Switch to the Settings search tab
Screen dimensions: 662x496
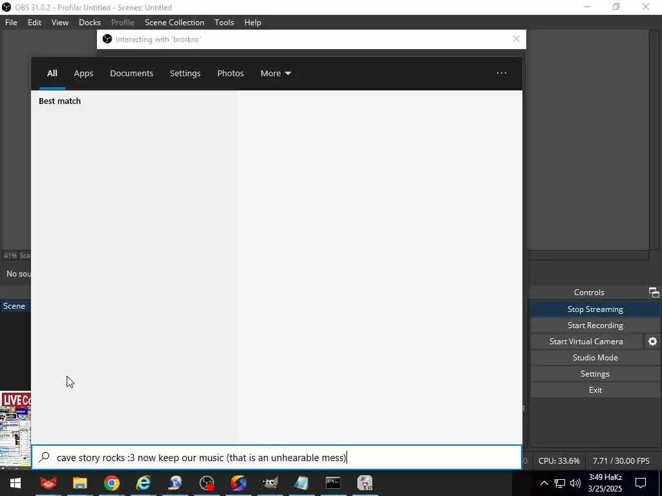[x=185, y=74]
